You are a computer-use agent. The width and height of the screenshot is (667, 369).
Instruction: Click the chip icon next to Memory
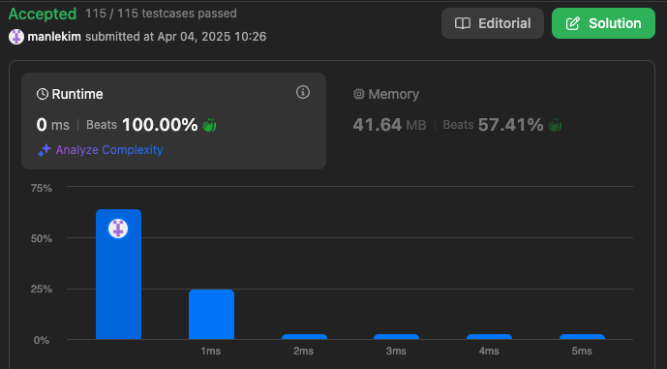click(x=359, y=94)
